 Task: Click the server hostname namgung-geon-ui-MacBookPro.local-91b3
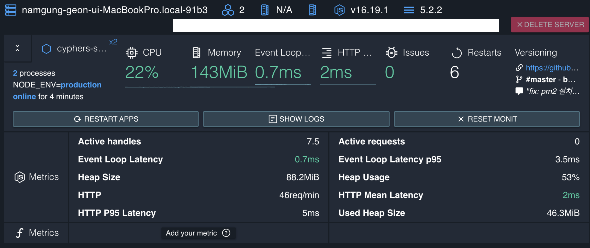point(115,10)
